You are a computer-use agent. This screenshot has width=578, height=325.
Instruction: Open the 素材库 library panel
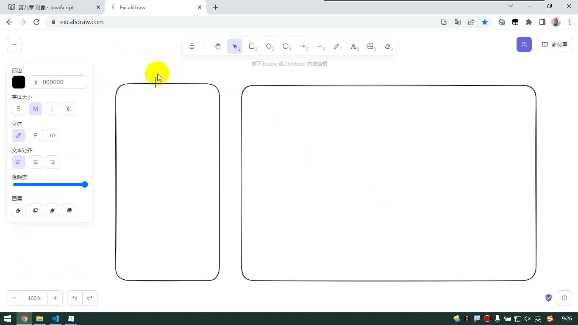[554, 44]
